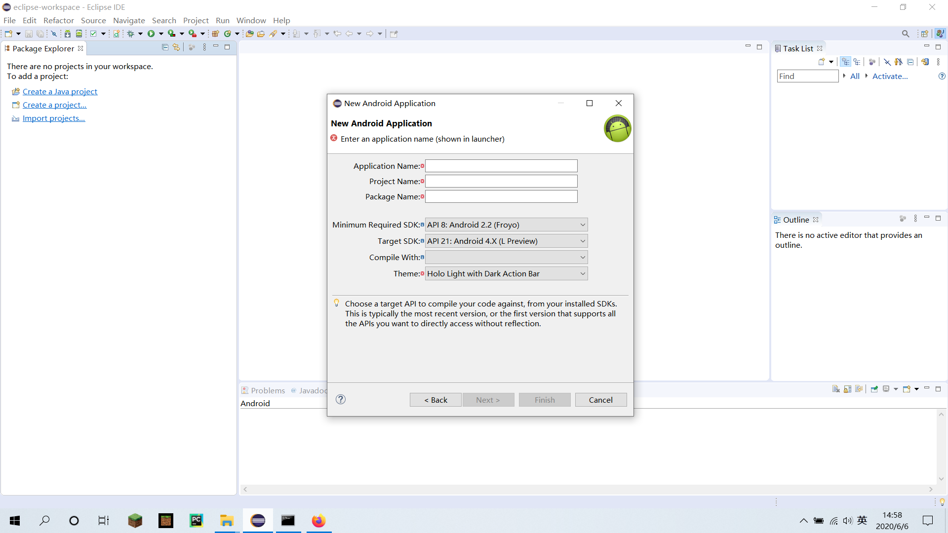Open Compile With dropdown
Viewport: 948px width, 533px height.
[506, 257]
